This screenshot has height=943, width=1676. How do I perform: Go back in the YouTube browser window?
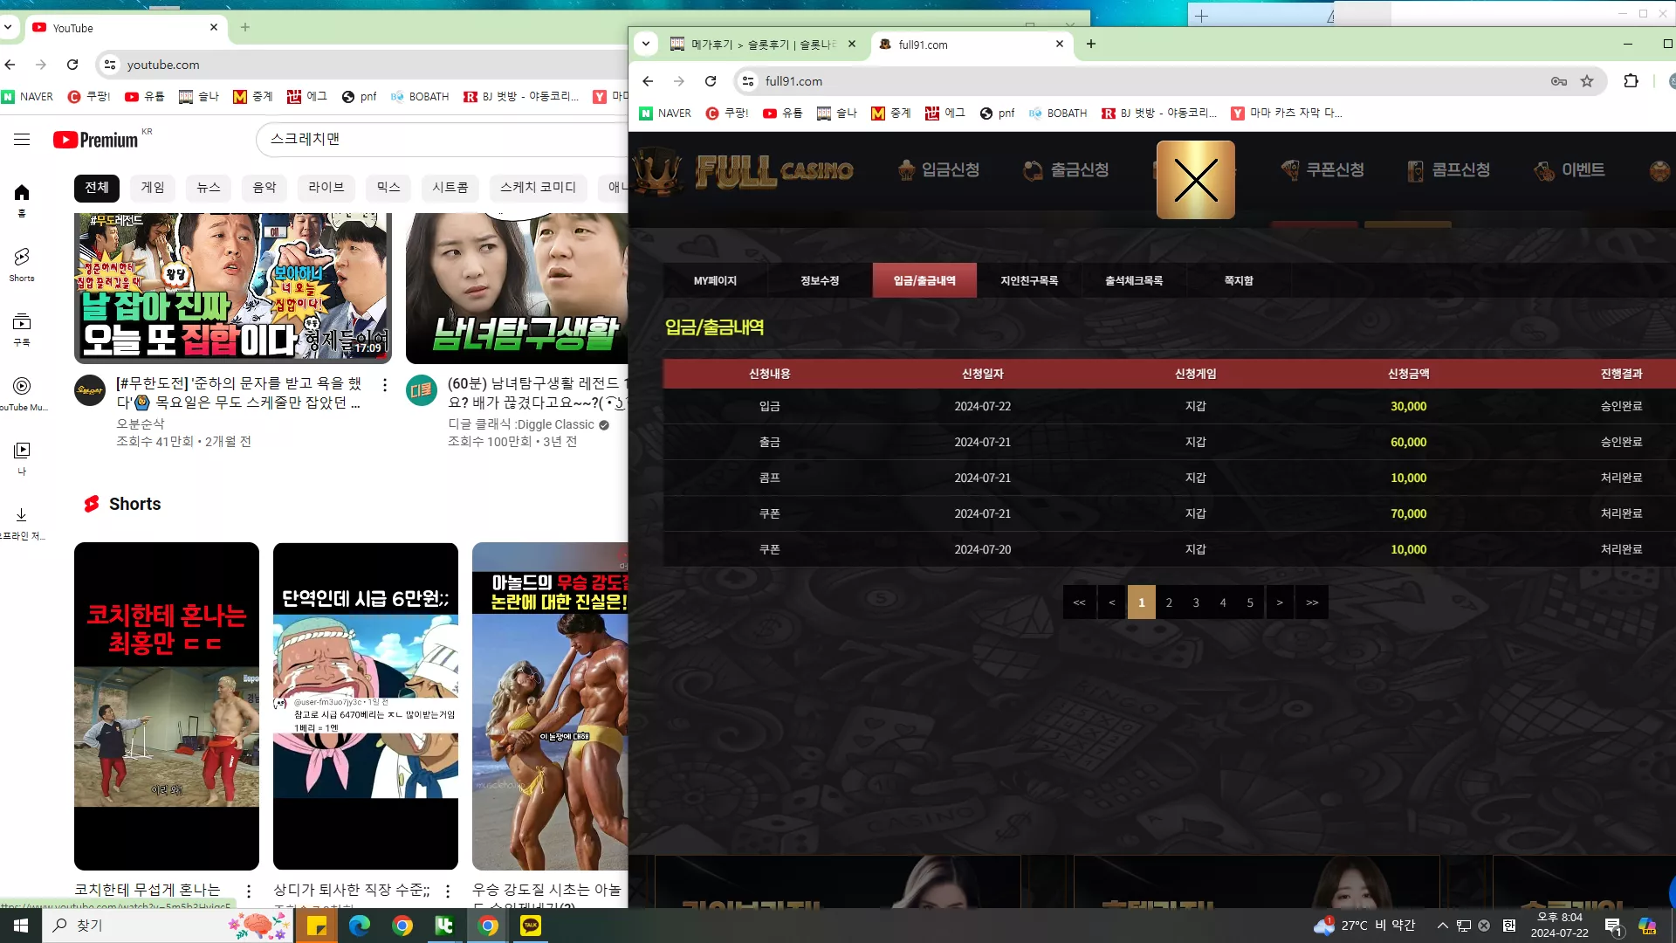click(10, 65)
